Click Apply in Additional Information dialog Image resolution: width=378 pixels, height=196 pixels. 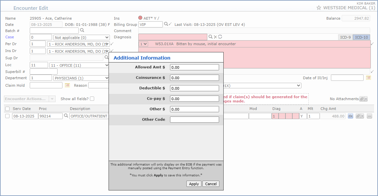pos(194,184)
